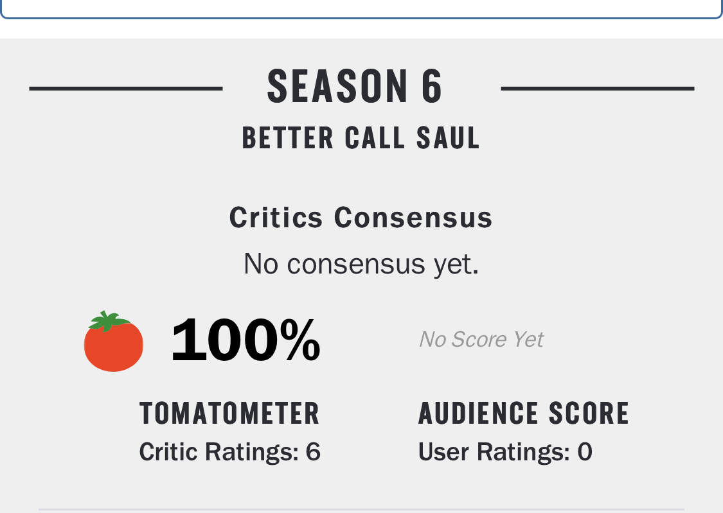This screenshot has width=723, height=513.
Task: Click the digit 6 in SEASON 6
Action: tap(433, 87)
